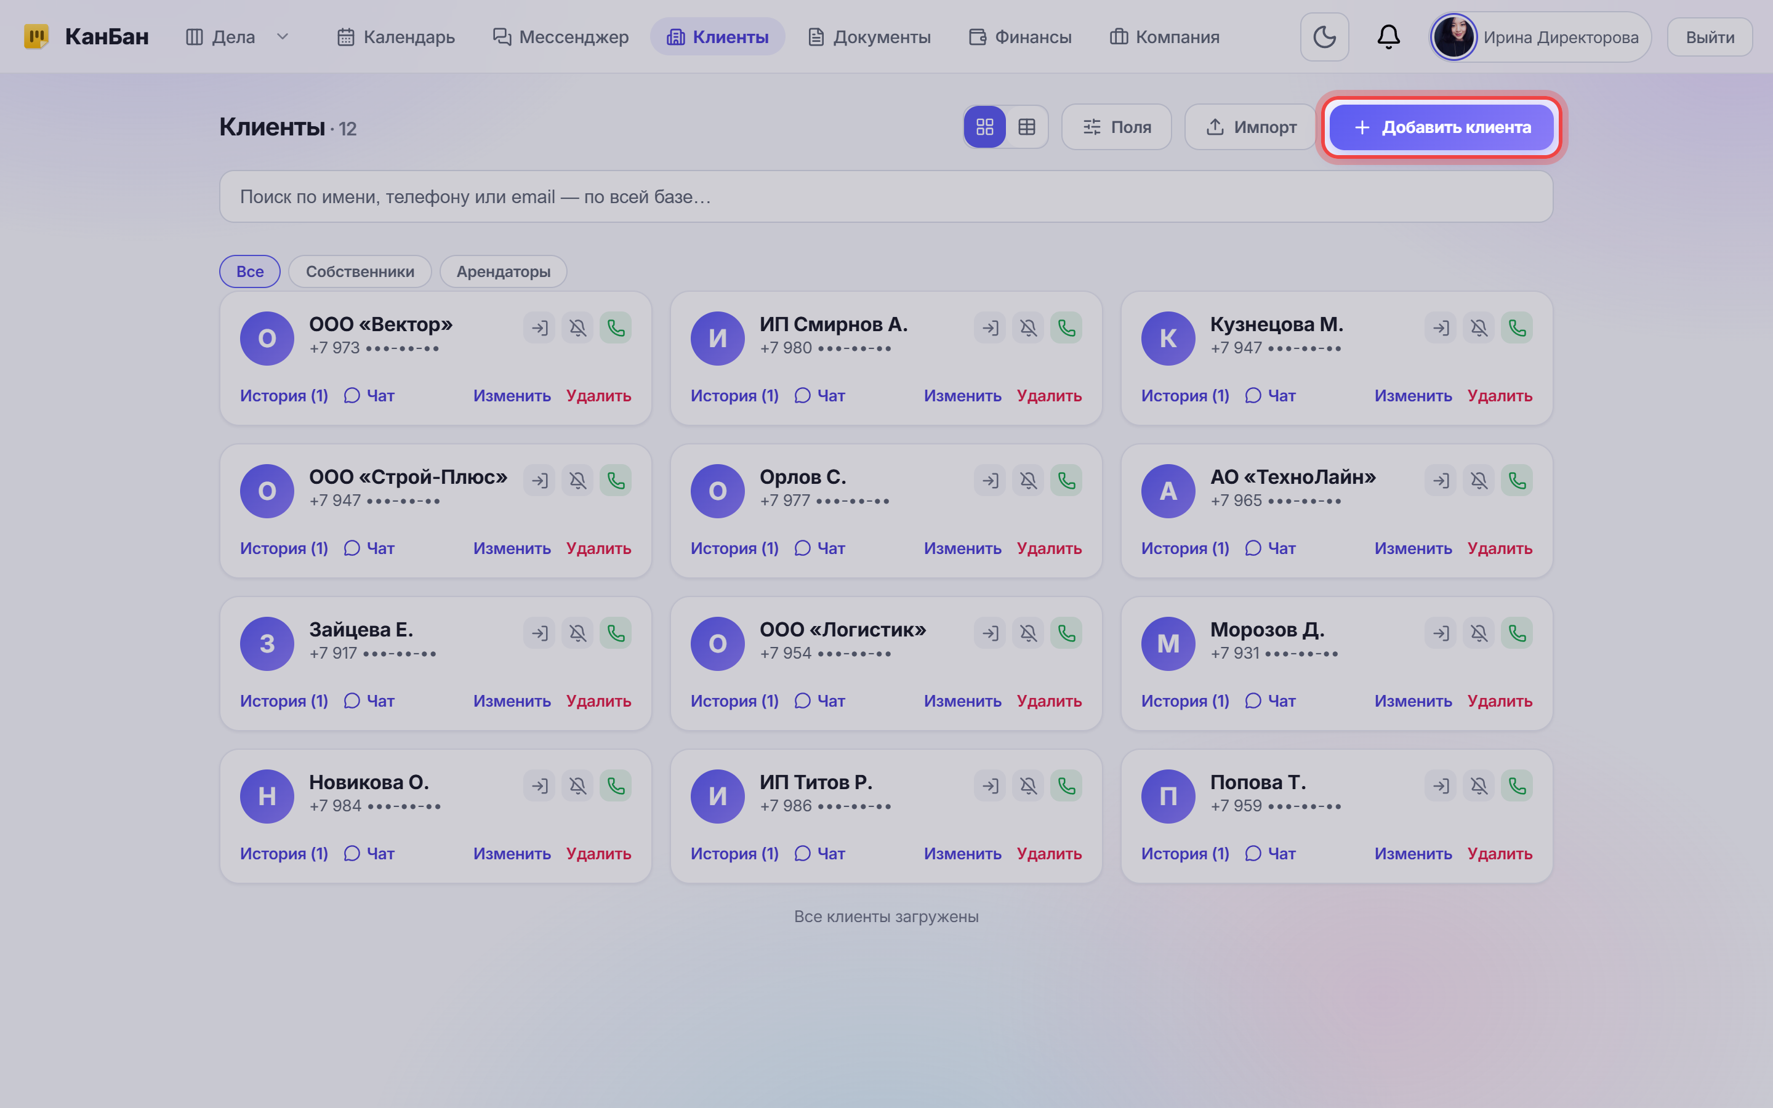
Task: Toggle dark mode moon icon
Action: coord(1325,37)
